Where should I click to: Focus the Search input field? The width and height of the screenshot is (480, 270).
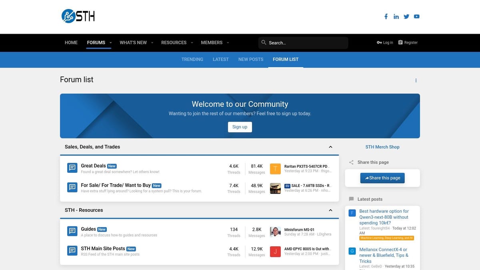coord(303,43)
